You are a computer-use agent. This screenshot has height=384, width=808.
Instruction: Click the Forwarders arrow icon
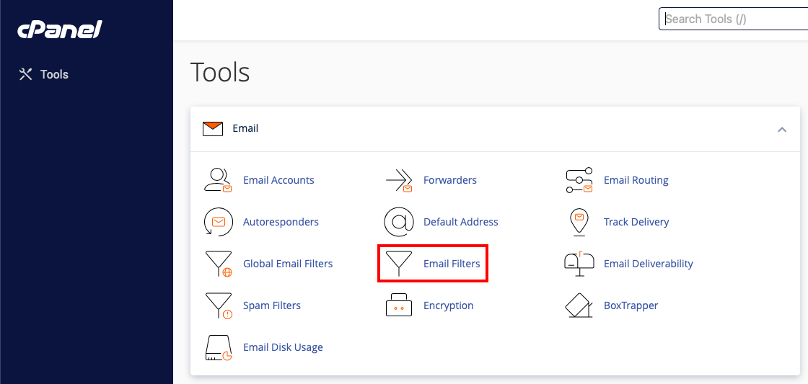(x=400, y=180)
